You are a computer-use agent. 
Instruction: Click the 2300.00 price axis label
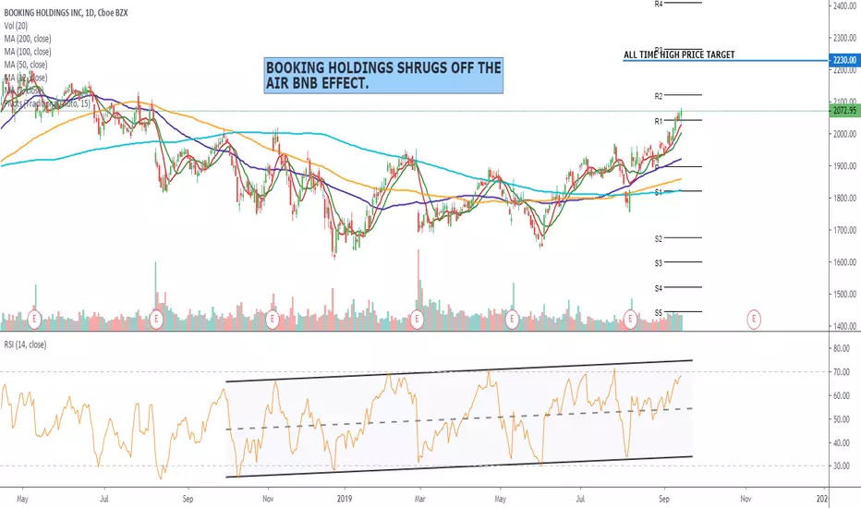(844, 38)
